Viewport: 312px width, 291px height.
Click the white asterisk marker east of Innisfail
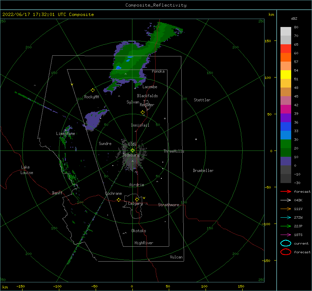[x=165, y=119]
